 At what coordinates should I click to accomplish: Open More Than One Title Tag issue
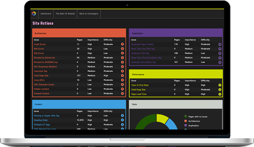[143, 49]
